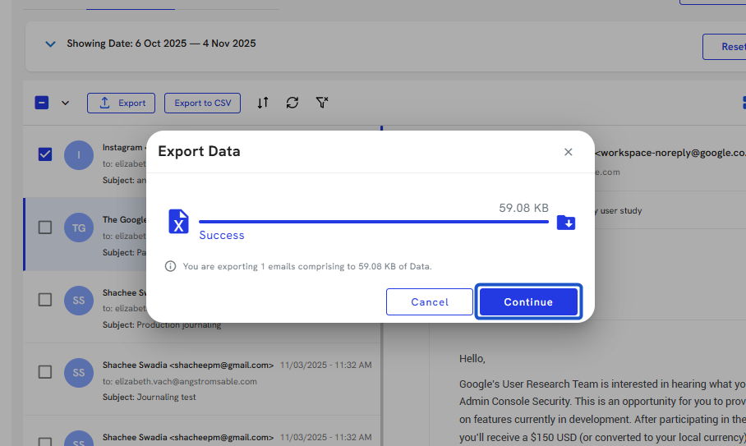Click the info icon beside export summary

(x=171, y=266)
